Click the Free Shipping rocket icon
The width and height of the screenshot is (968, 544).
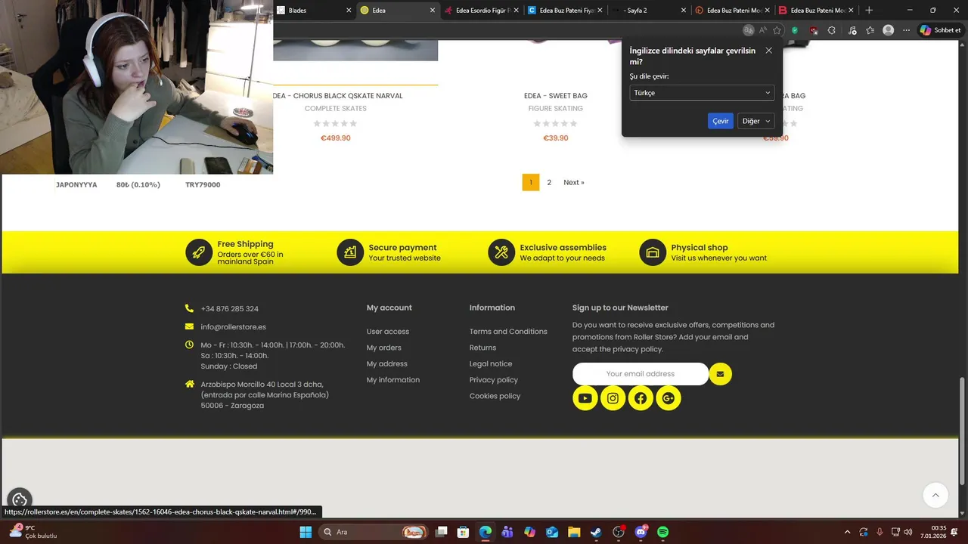(199, 252)
